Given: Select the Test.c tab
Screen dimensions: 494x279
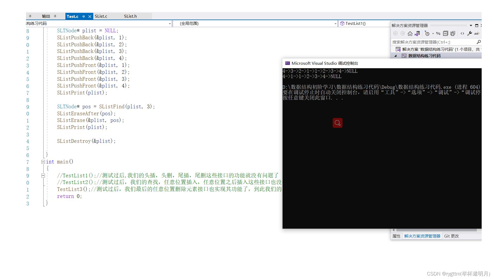Looking at the screenshot, I should [x=72, y=17].
